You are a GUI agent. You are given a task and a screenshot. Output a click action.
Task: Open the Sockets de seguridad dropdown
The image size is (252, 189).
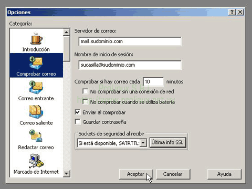143,143
